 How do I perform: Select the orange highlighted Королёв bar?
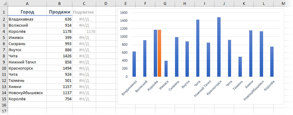[159, 53]
